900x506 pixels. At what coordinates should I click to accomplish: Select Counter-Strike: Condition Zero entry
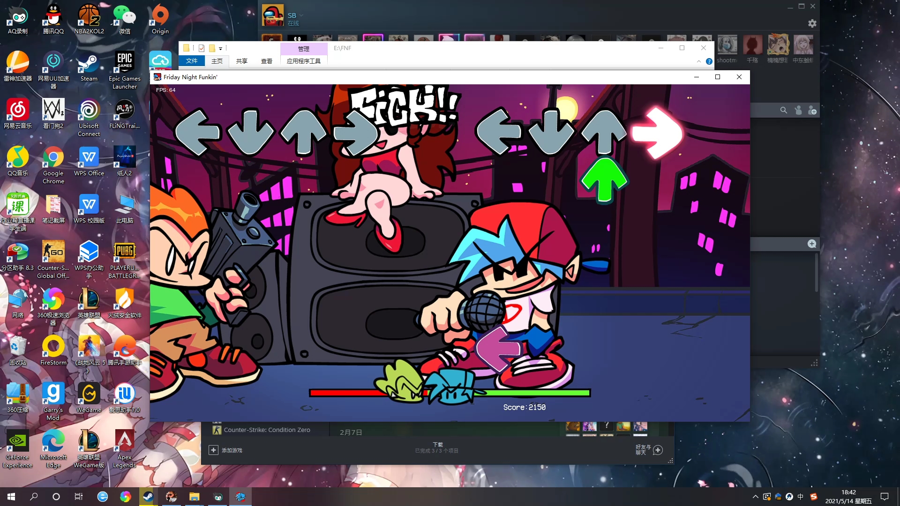click(266, 430)
